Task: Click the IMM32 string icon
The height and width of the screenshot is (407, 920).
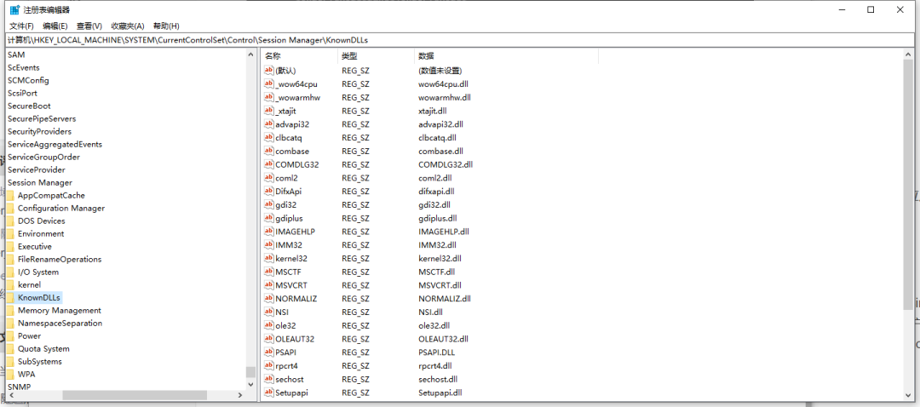Action: (x=269, y=245)
